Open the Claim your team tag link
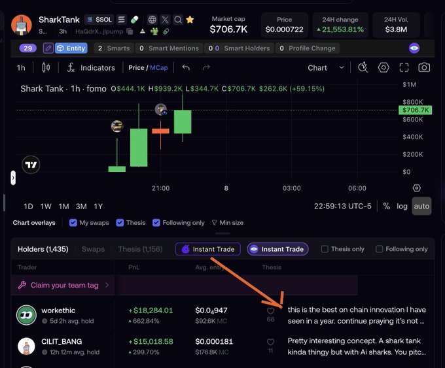The image size is (445, 368). pyautogui.click(x=63, y=285)
